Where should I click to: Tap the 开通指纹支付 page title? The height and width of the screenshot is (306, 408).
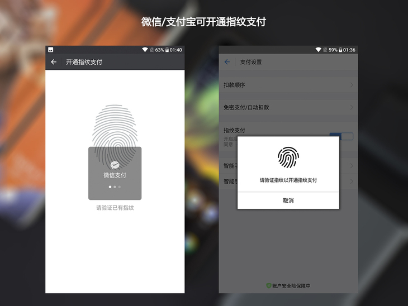pyautogui.click(x=84, y=62)
